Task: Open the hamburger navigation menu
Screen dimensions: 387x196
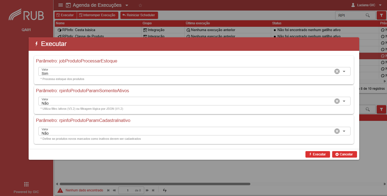Action: point(60,5)
